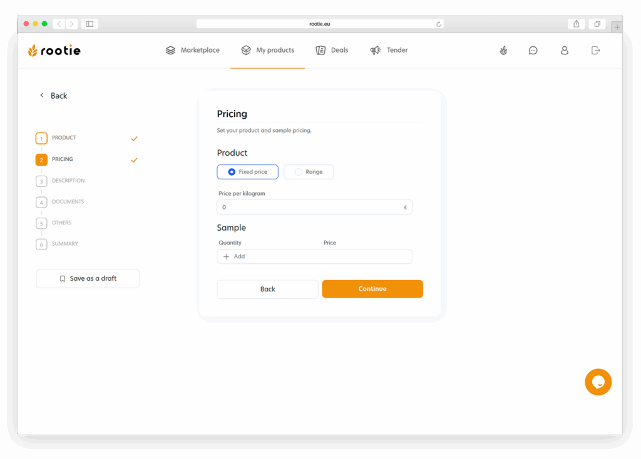
Task: Click Safari's share icon
Action: pyautogui.click(x=576, y=24)
